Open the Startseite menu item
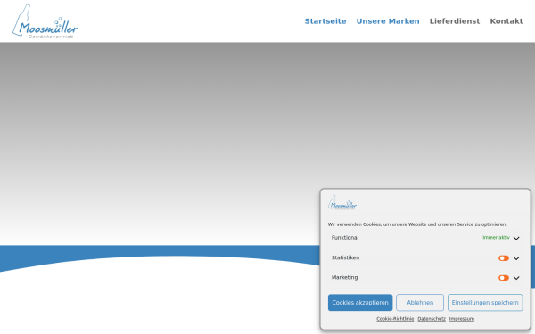Viewport: 535px width, 334px height. [325, 21]
